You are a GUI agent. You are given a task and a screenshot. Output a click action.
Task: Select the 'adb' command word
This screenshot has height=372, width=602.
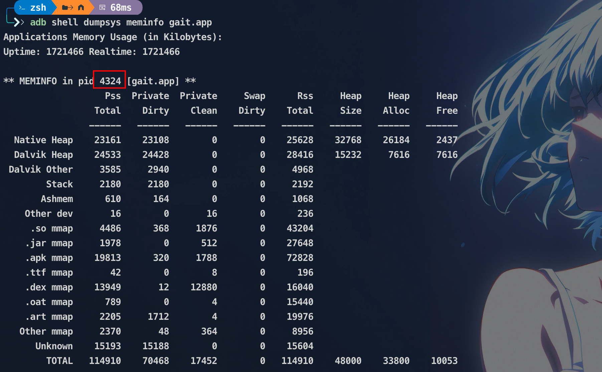38,22
